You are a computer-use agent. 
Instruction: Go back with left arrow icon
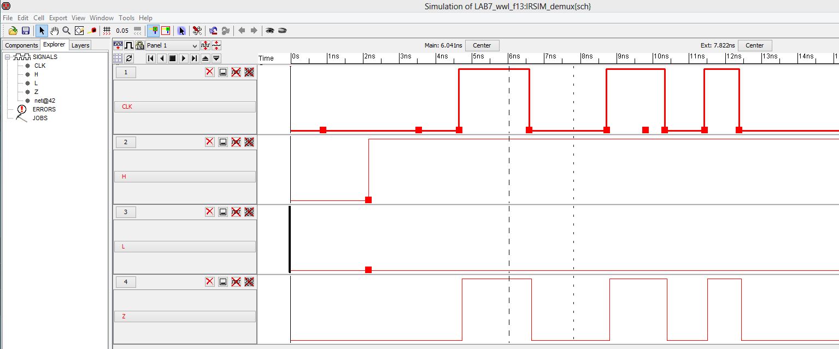[242, 31]
